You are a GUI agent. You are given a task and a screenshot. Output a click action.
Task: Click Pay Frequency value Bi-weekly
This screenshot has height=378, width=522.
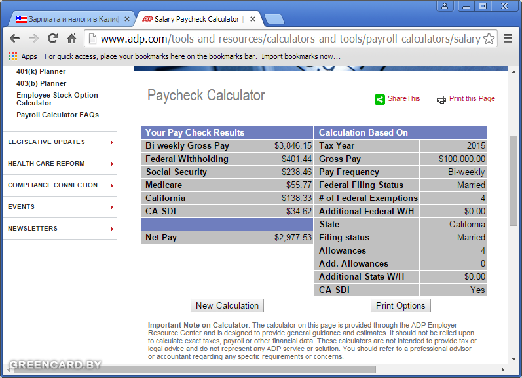466,172
